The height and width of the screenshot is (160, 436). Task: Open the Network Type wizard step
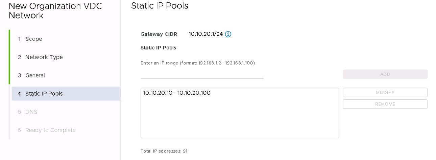point(44,57)
